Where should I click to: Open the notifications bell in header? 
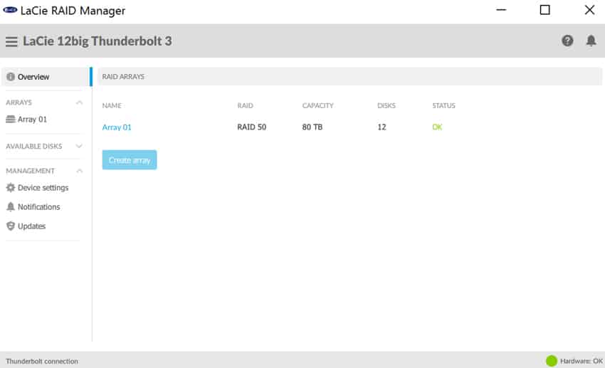pos(591,41)
